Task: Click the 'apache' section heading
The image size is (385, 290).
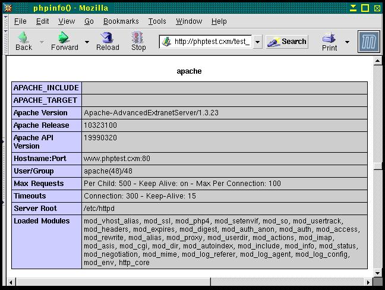Action: tap(189, 71)
